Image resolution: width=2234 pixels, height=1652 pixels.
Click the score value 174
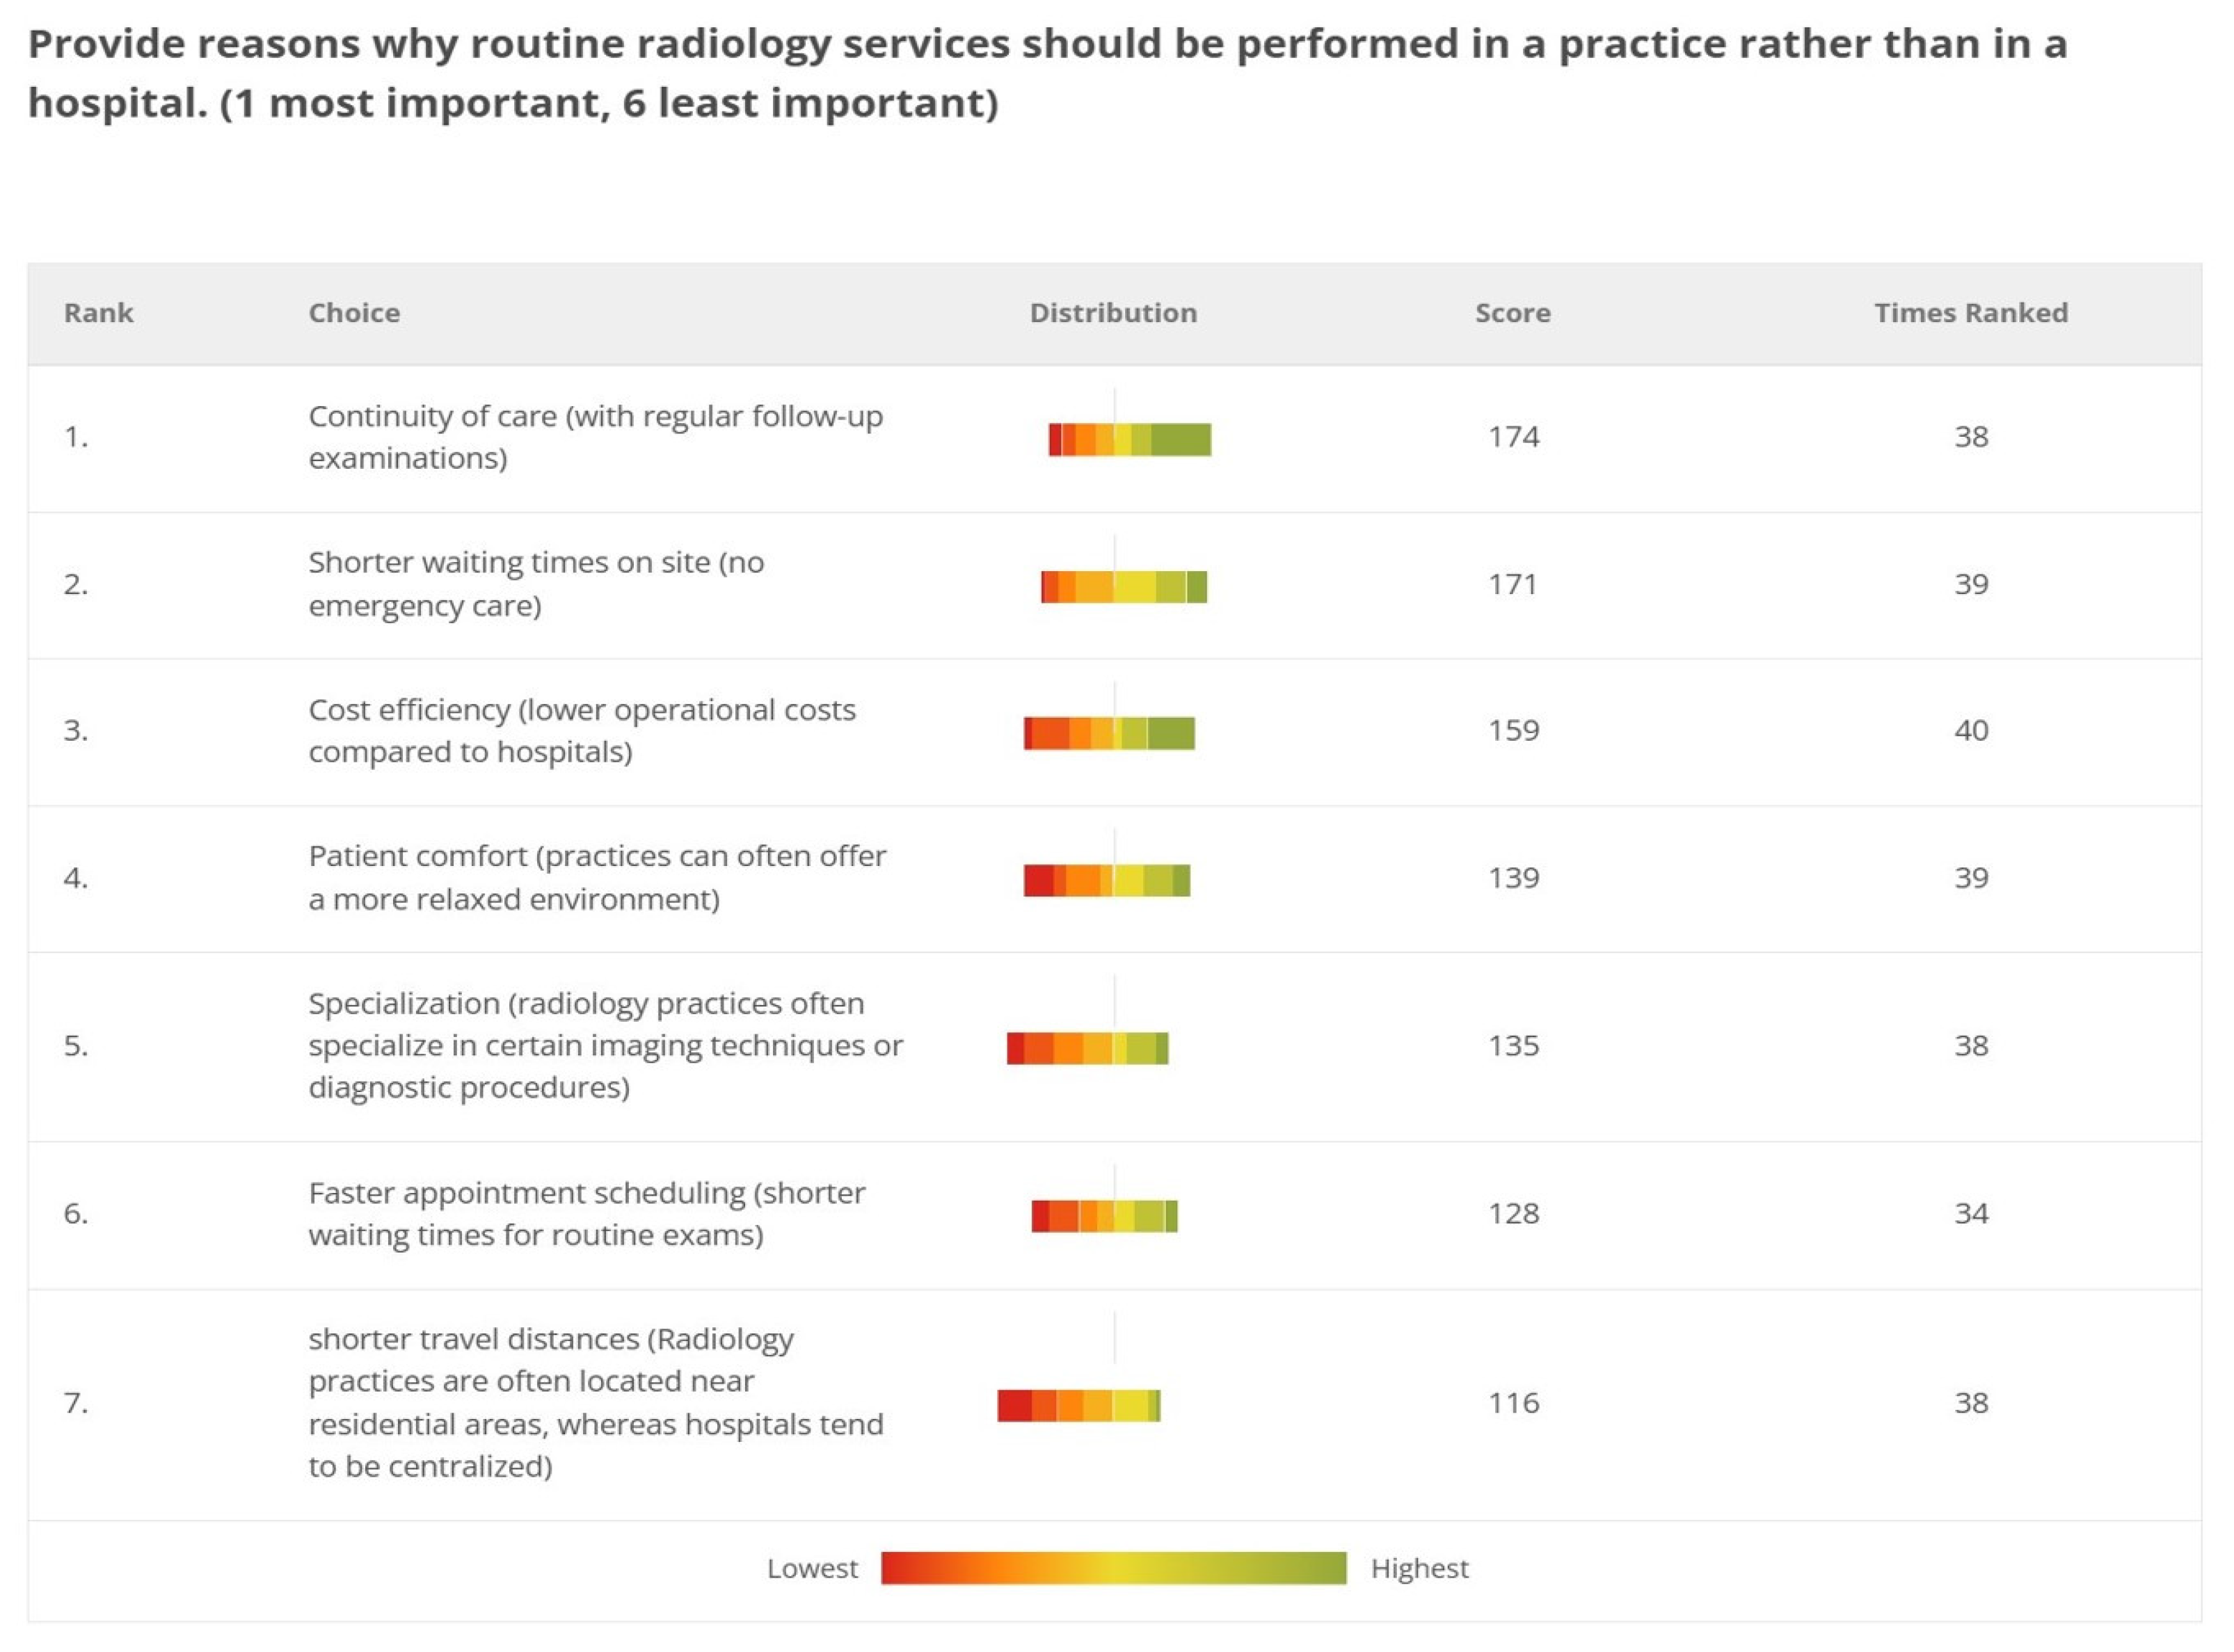(1513, 437)
